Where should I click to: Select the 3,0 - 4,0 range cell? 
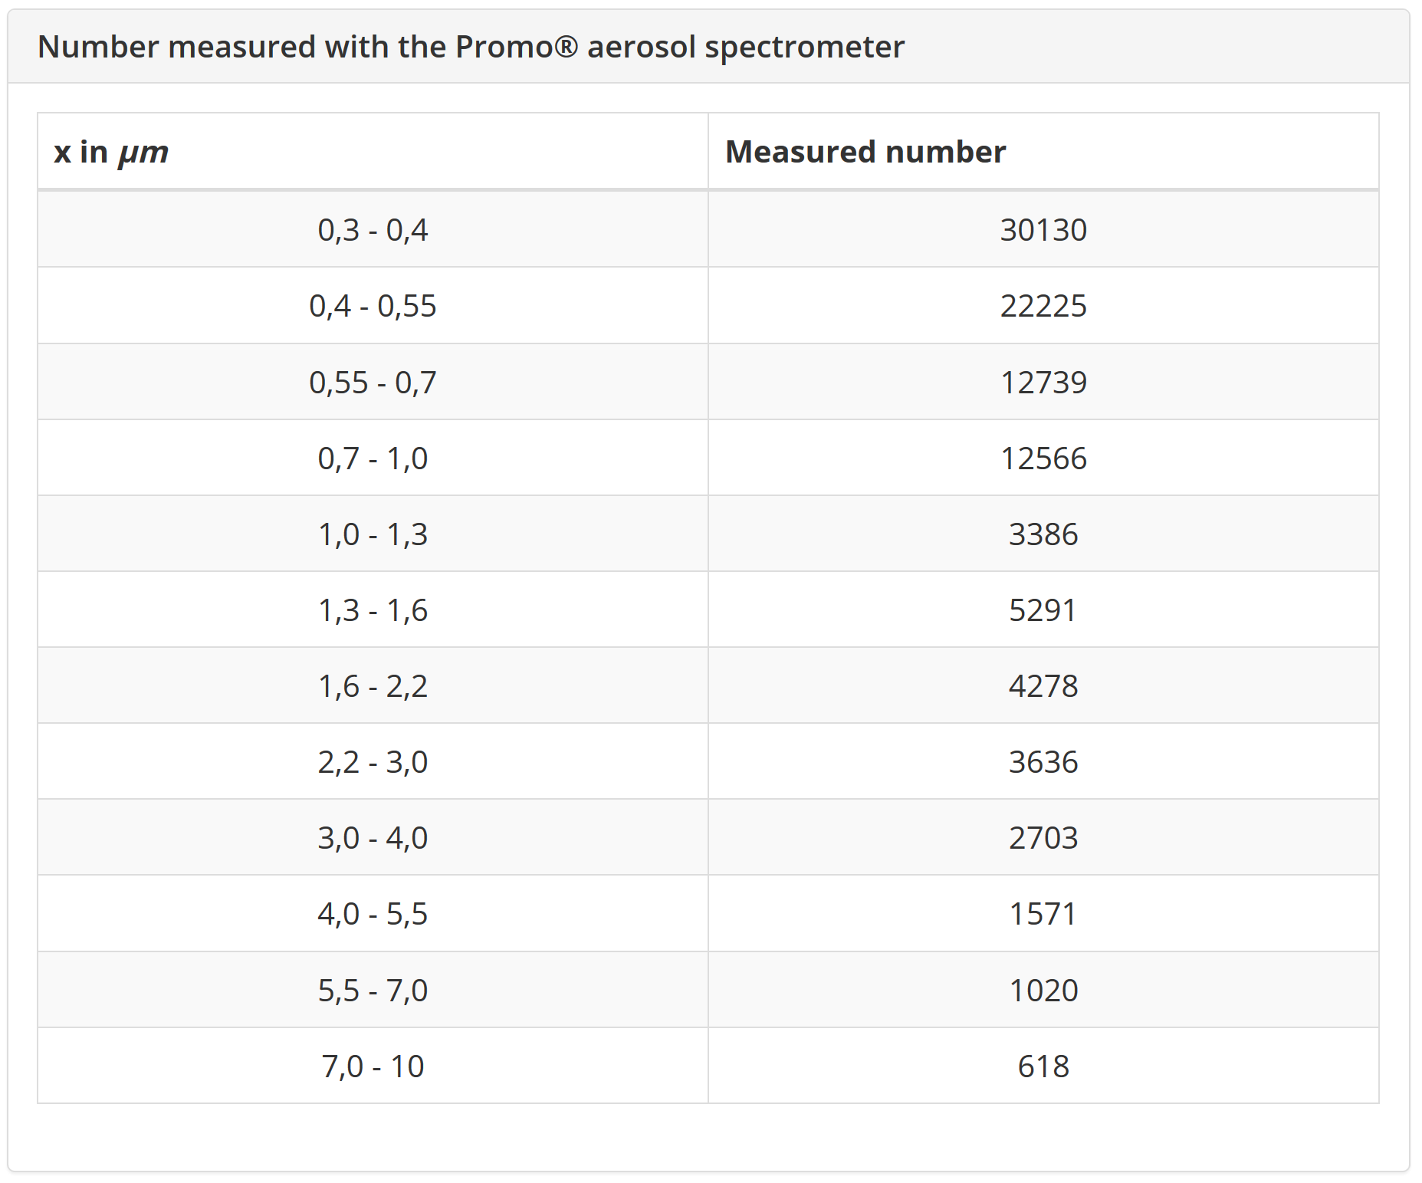[x=373, y=837]
